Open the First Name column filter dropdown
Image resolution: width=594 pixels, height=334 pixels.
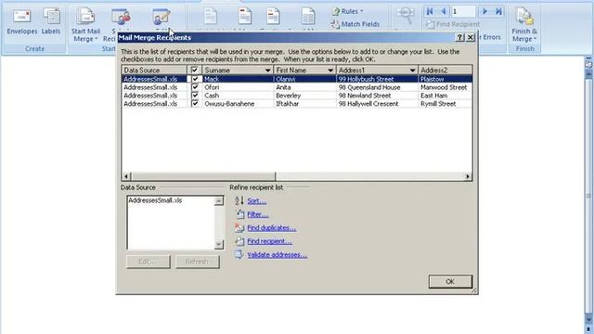330,71
